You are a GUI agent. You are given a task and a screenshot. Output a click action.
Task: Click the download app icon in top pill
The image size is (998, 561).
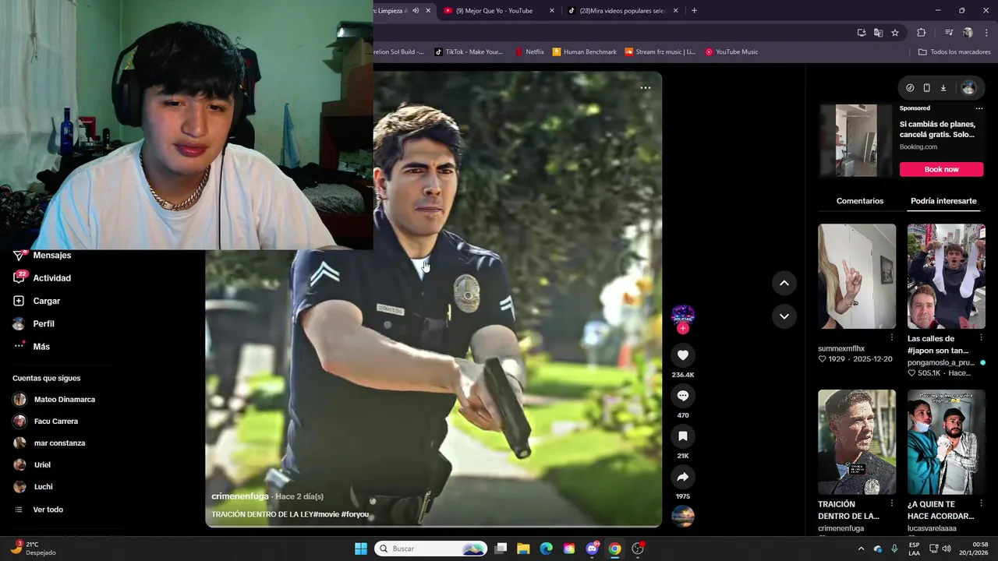(943, 88)
